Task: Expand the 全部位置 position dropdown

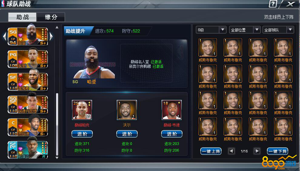Action: point(245,30)
